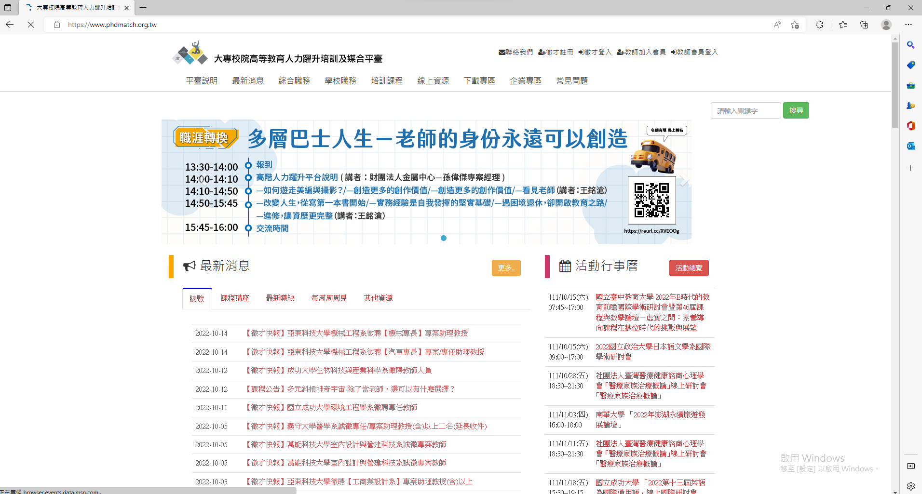Open sidebar Office icon
The width and height of the screenshot is (922, 494).
click(910, 126)
